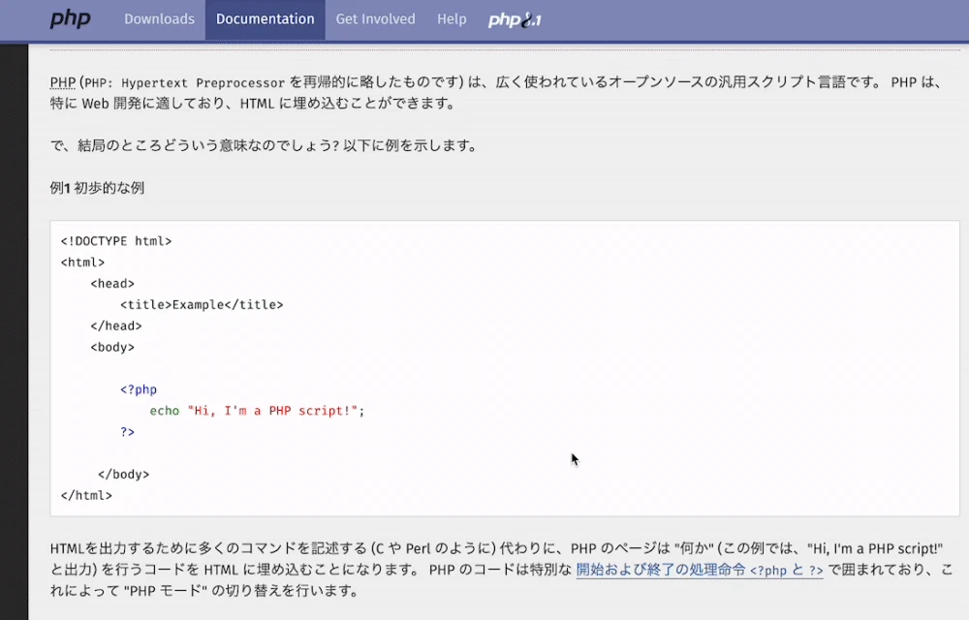
Task: Click the sentence 以下に例を示します
Action: 410,145
